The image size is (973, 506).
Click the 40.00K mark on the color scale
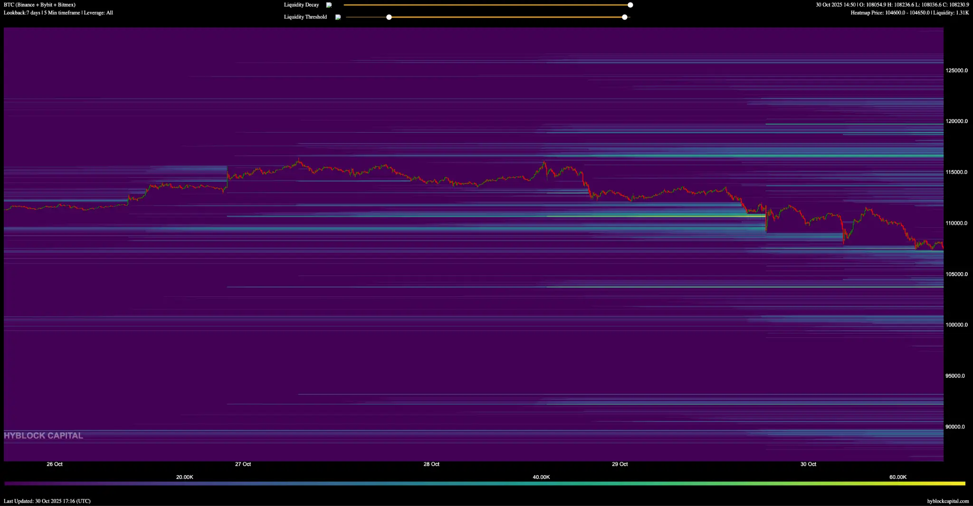pyautogui.click(x=541, y=477)
